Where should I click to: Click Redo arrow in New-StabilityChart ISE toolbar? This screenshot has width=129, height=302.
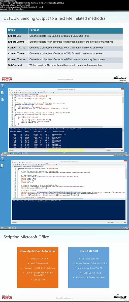click(x=31, y=164)
